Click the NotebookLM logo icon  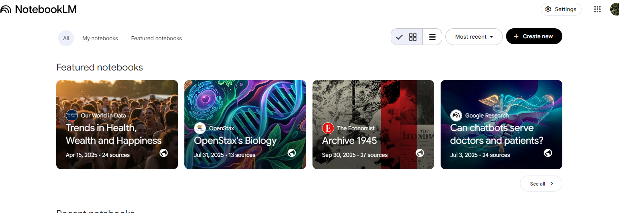6,10
